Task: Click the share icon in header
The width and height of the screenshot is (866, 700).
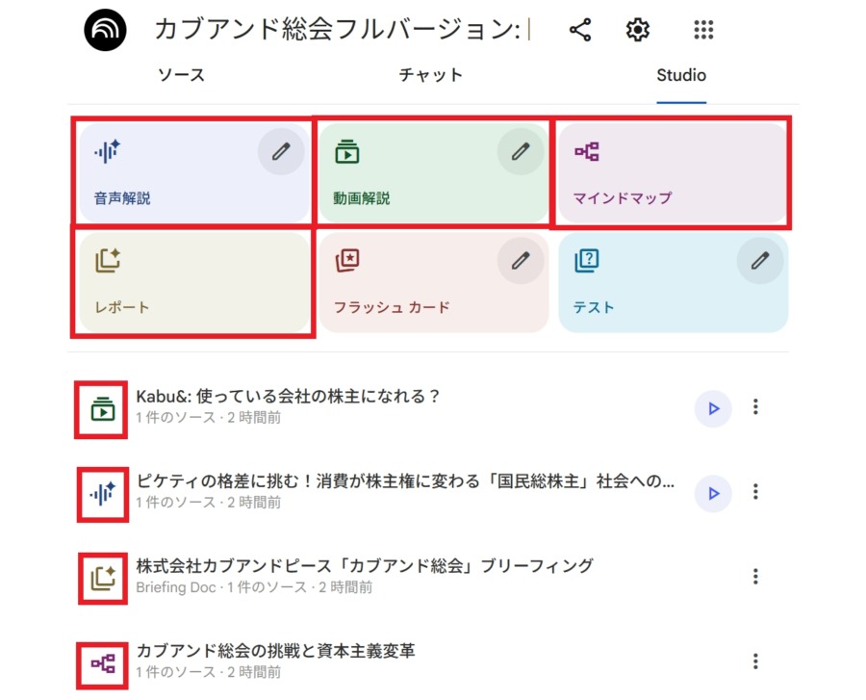Action: coord(580,30)
